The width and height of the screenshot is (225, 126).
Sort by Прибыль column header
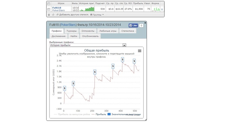[138, 4]
